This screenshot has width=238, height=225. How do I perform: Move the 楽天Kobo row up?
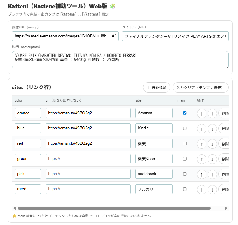201,159
